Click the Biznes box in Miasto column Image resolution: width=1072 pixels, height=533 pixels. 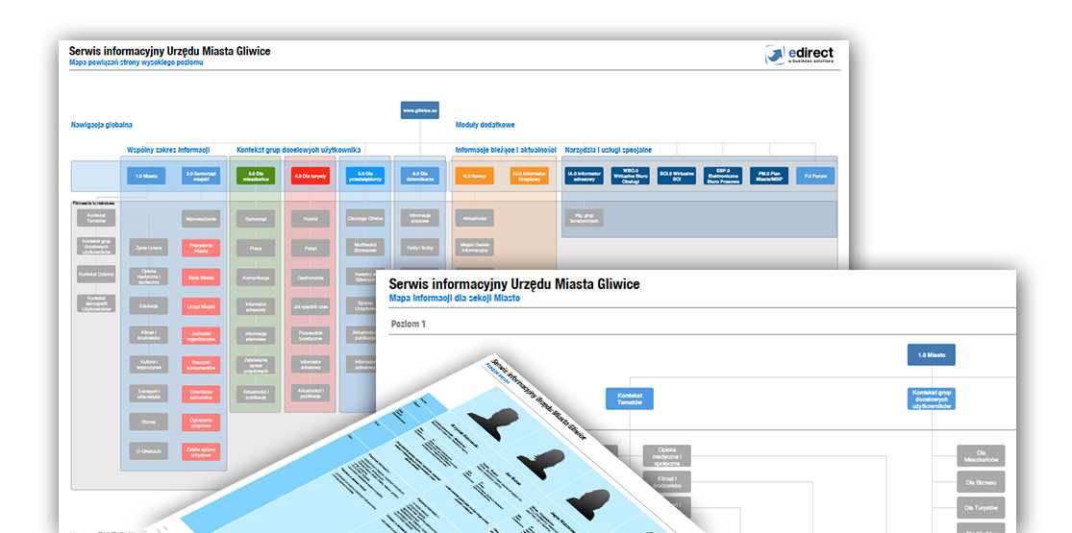[148, 423]
